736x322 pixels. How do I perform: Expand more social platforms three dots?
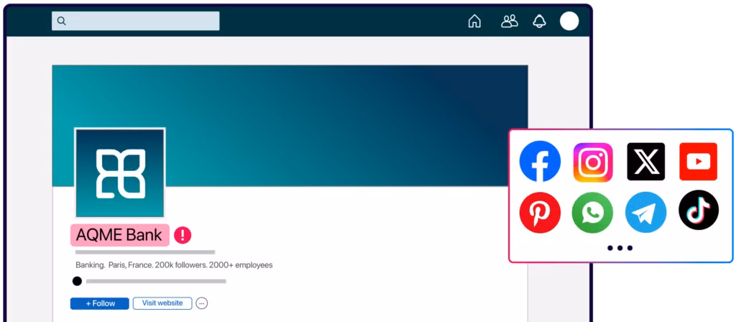(x=620, y=248)
